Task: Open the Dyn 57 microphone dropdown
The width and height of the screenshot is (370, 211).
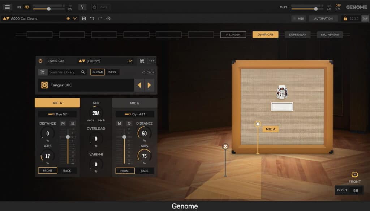Action: (x=57, y=114)
